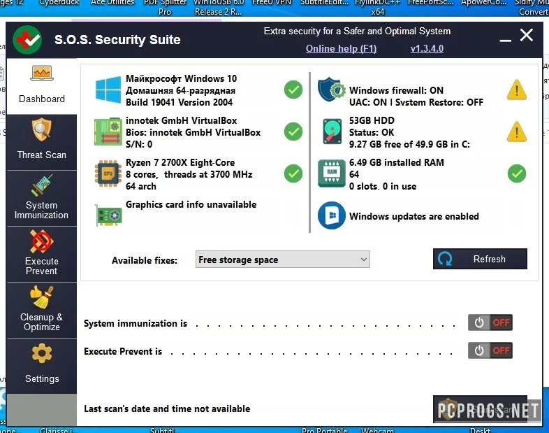Open Cleanup & Optimize section
549x433 pixels.
click(42, 311)
